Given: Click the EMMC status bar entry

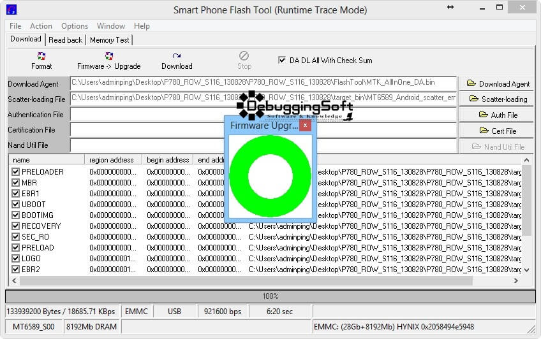Looking at the screenshot, I should click(x=137, y=312).
